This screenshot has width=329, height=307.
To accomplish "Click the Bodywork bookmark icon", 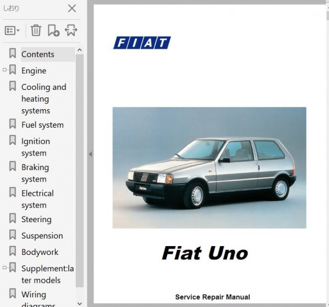I will pos(13,251).
